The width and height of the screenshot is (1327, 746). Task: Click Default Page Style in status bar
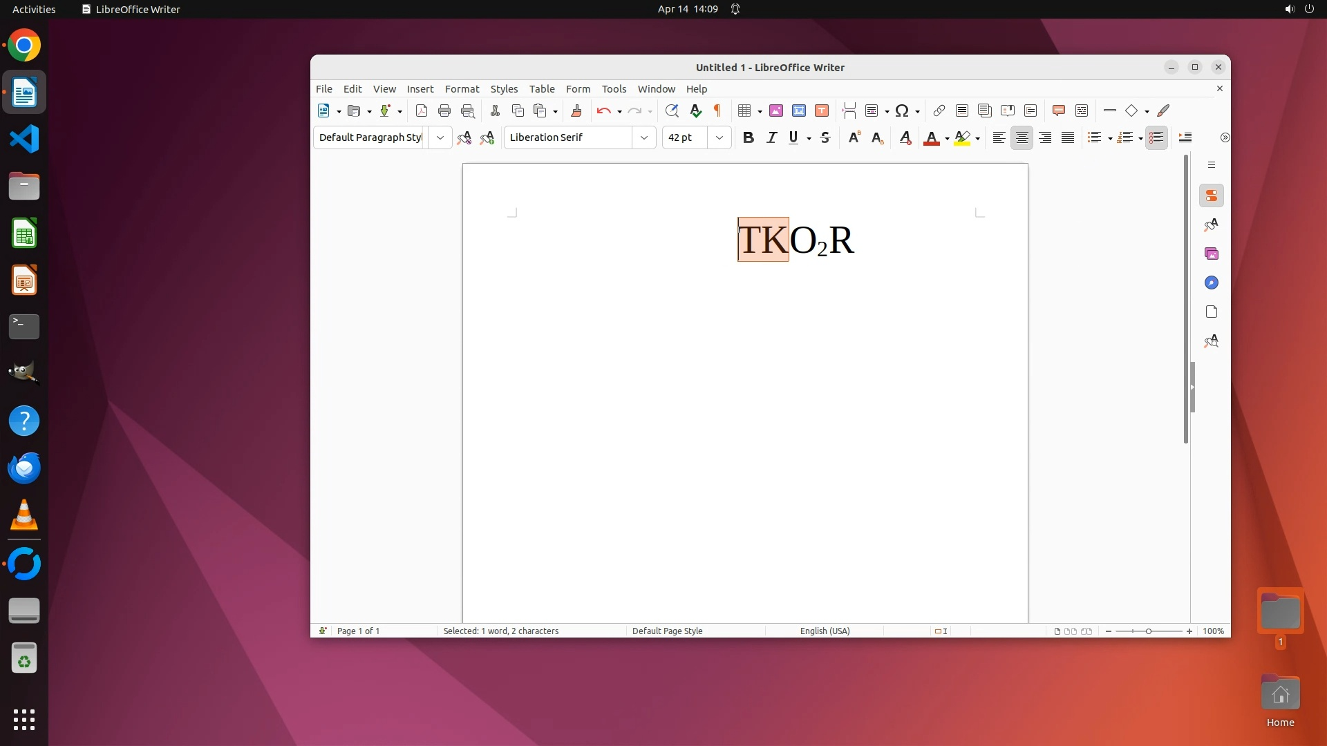click(667, 631)
